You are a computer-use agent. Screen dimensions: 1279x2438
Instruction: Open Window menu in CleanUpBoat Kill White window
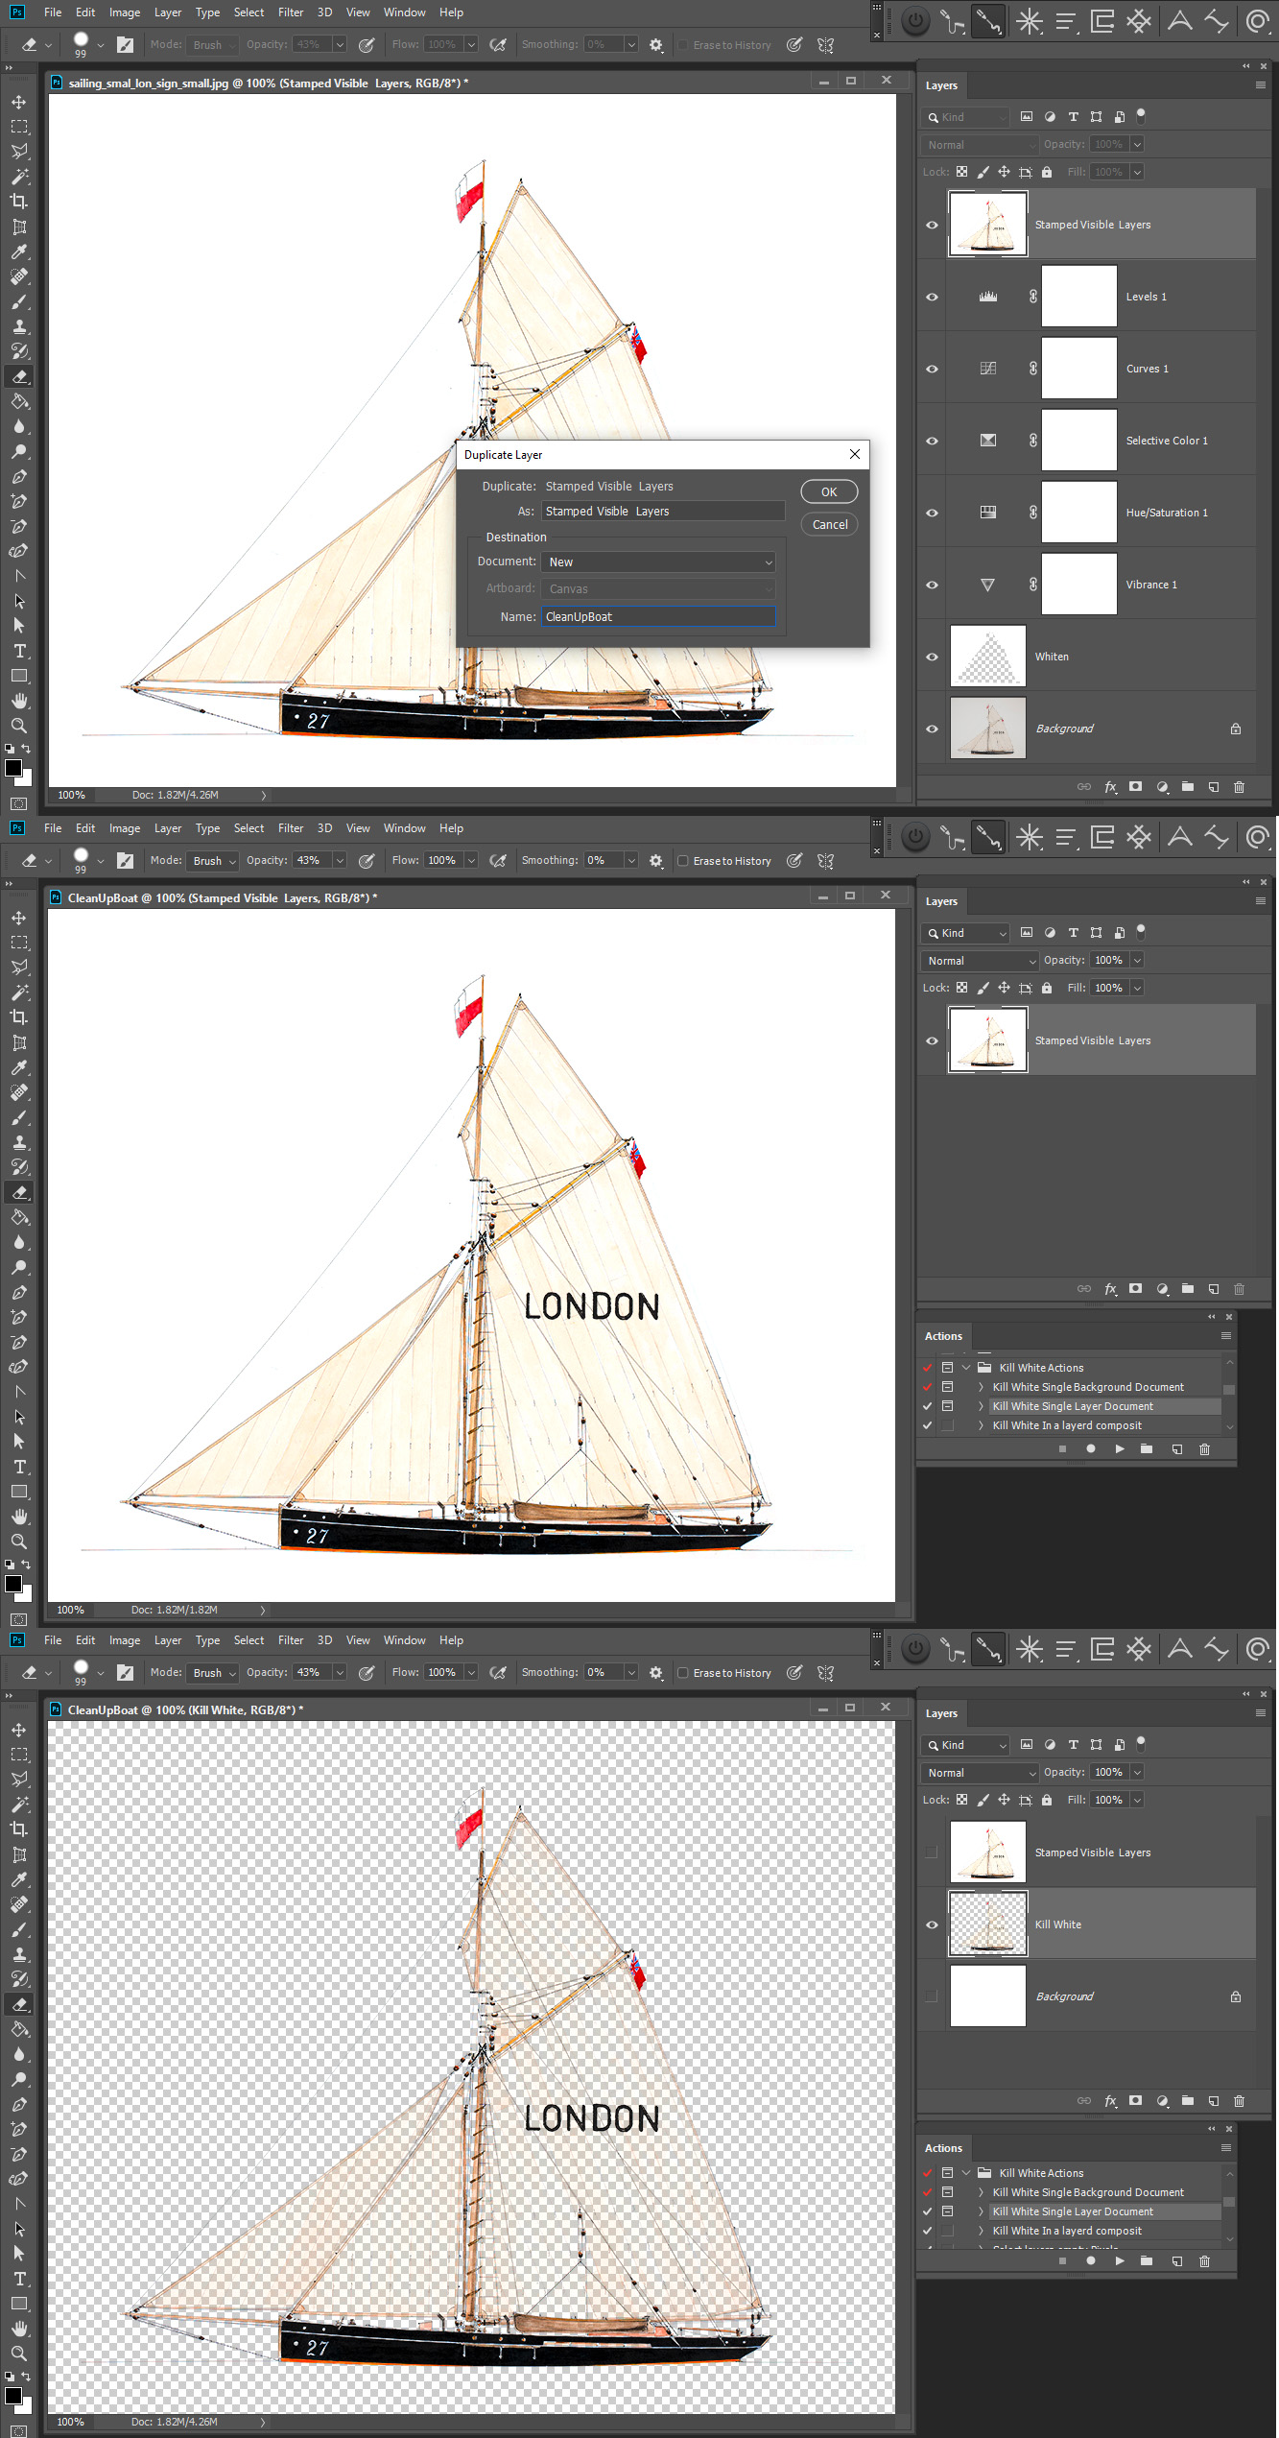tap(405, 1640)
